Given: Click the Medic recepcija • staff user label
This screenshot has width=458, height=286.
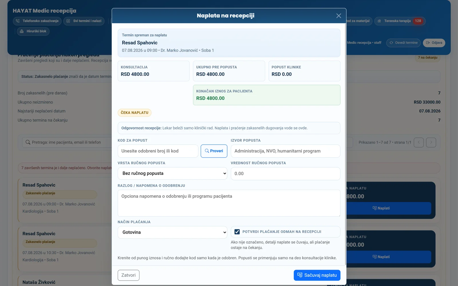Looking at the screenshot, I should pyautogui.click(x=364, y=43).
